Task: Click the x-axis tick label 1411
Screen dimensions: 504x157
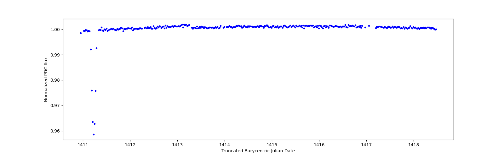Action: (x=83, y=145)
